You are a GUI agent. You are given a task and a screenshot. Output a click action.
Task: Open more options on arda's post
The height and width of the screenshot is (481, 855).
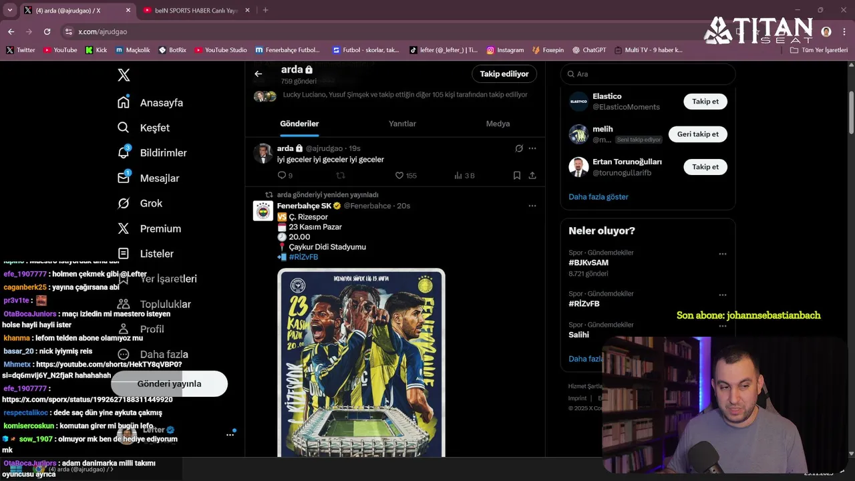(532, 148)
